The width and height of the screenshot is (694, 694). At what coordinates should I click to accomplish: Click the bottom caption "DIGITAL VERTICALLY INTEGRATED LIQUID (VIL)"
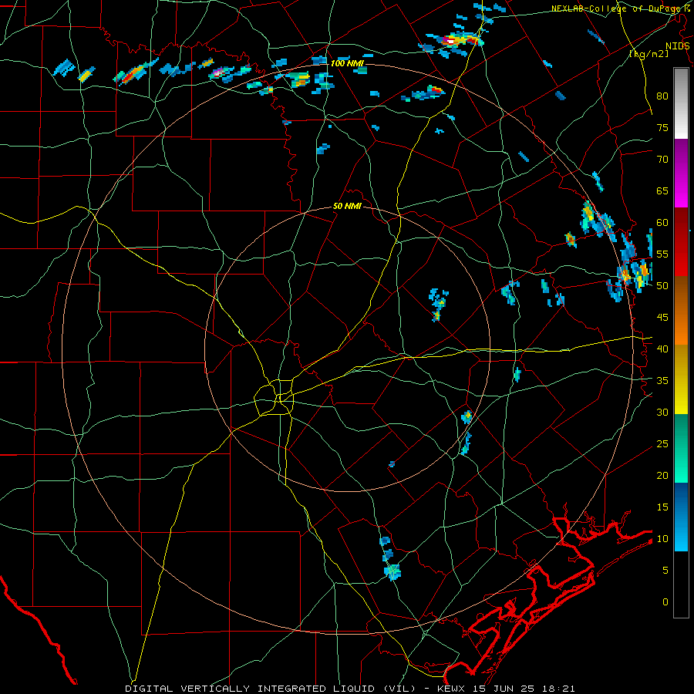(271, 689)
